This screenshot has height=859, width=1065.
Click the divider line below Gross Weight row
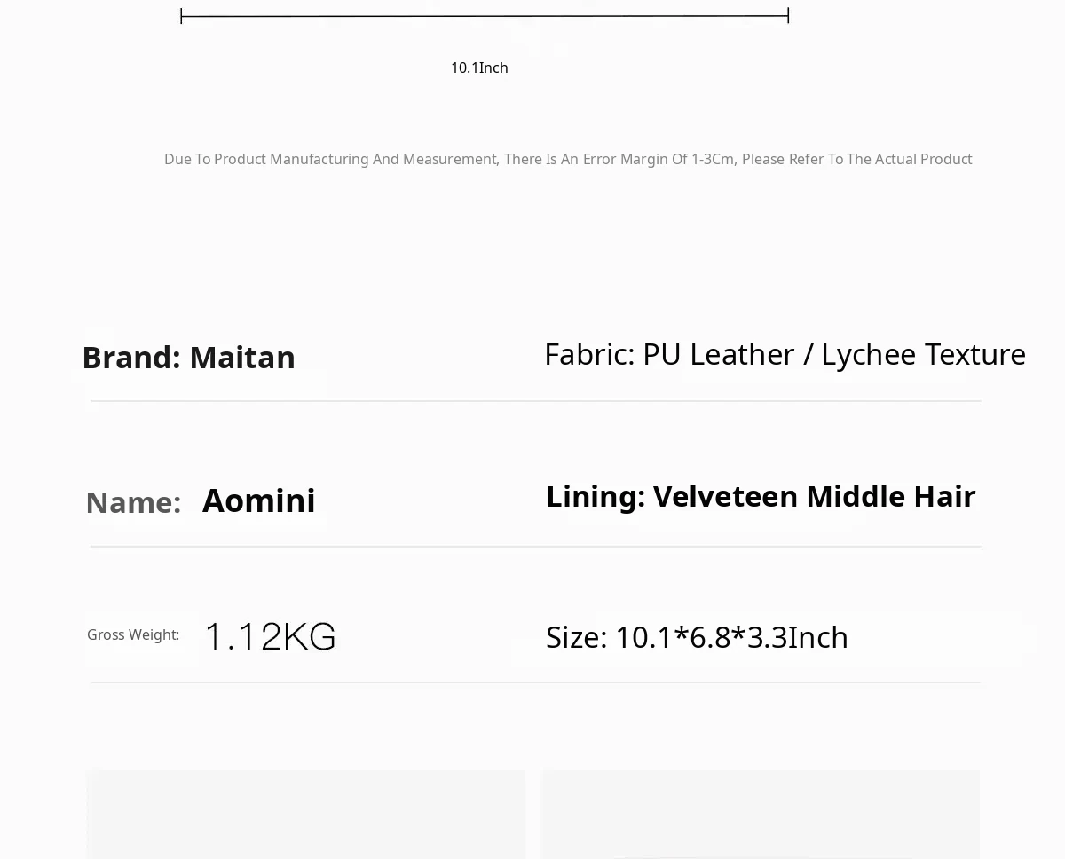(x=536, y=682)
